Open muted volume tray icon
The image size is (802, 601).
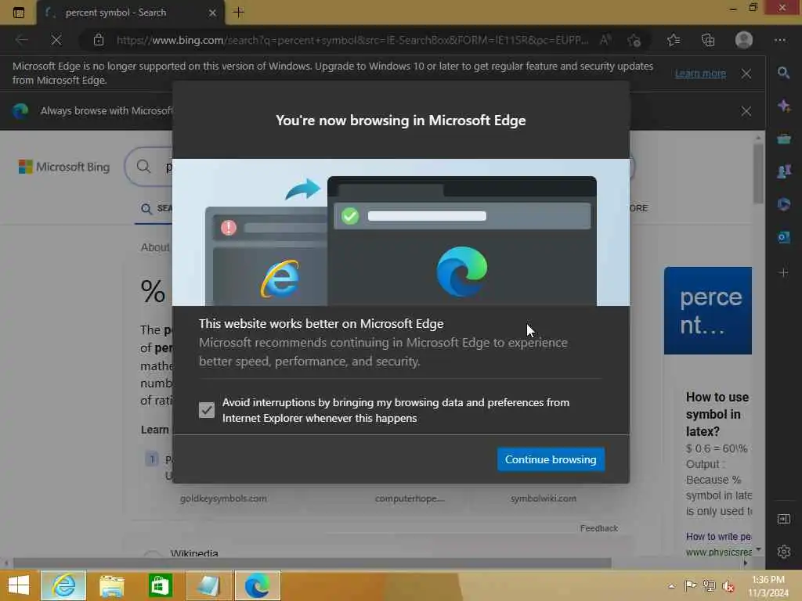(x=728, y=585)
